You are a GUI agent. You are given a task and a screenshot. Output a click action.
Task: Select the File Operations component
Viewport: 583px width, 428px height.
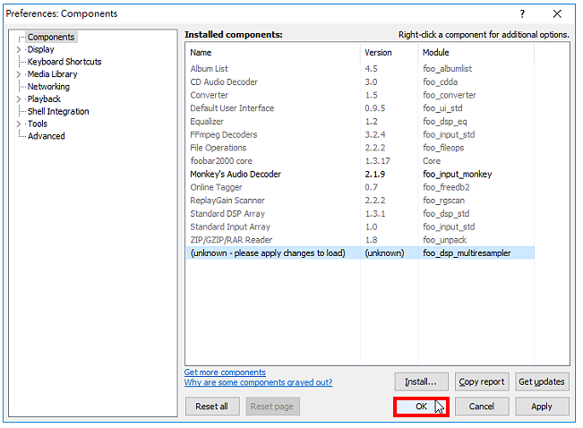click(x=360, y=148)
